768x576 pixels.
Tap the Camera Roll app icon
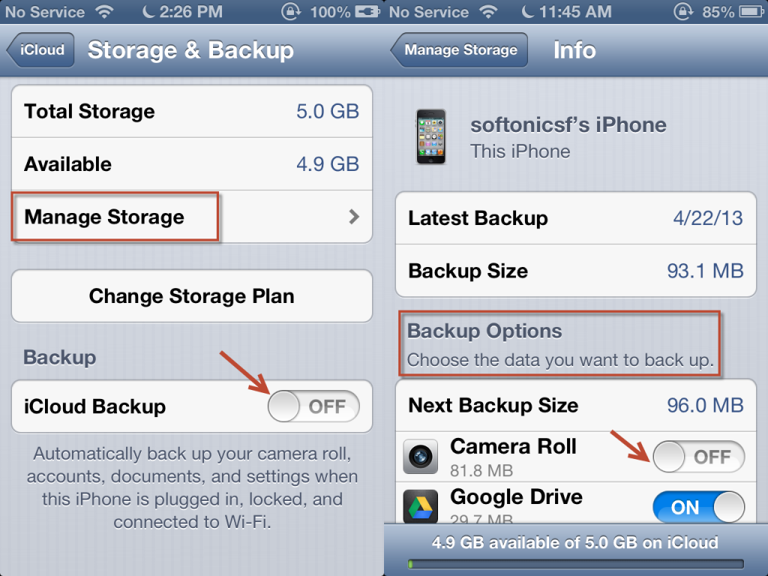[420, 457]
